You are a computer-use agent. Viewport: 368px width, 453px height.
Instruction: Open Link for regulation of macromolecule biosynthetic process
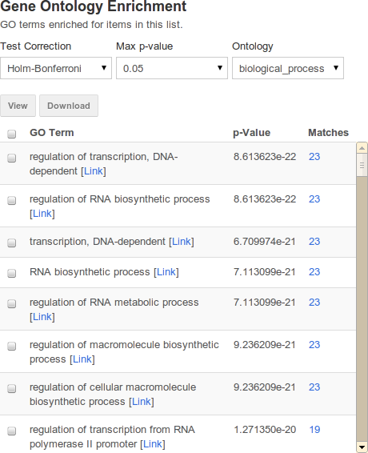tap(82, 359)
